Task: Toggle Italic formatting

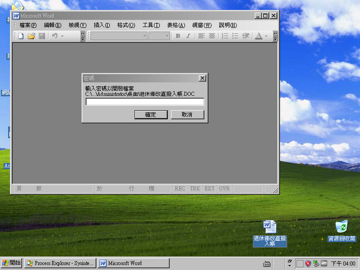Action: tap(188, 36)
